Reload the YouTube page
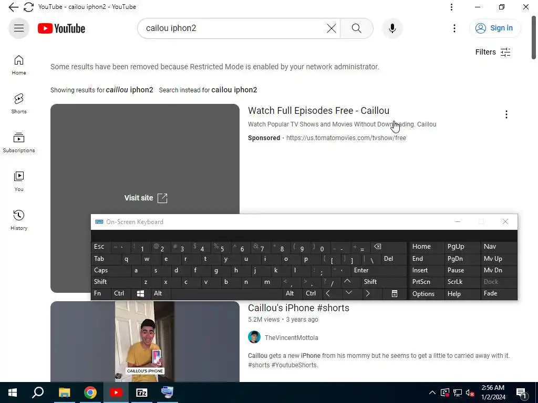This screenshot has height=403, width=538. (x=29, y=7)
